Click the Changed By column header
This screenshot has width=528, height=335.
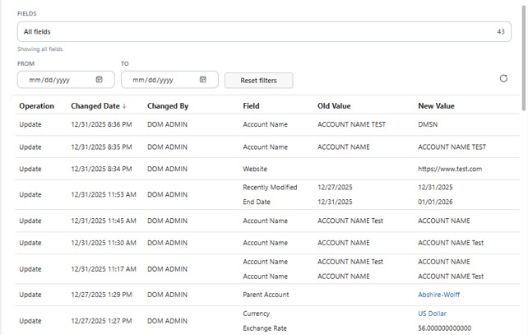[168, 106]
